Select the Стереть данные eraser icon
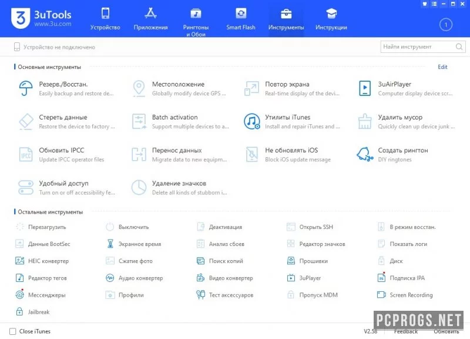The width and height of the screenshot is (470, 339). 26,121
